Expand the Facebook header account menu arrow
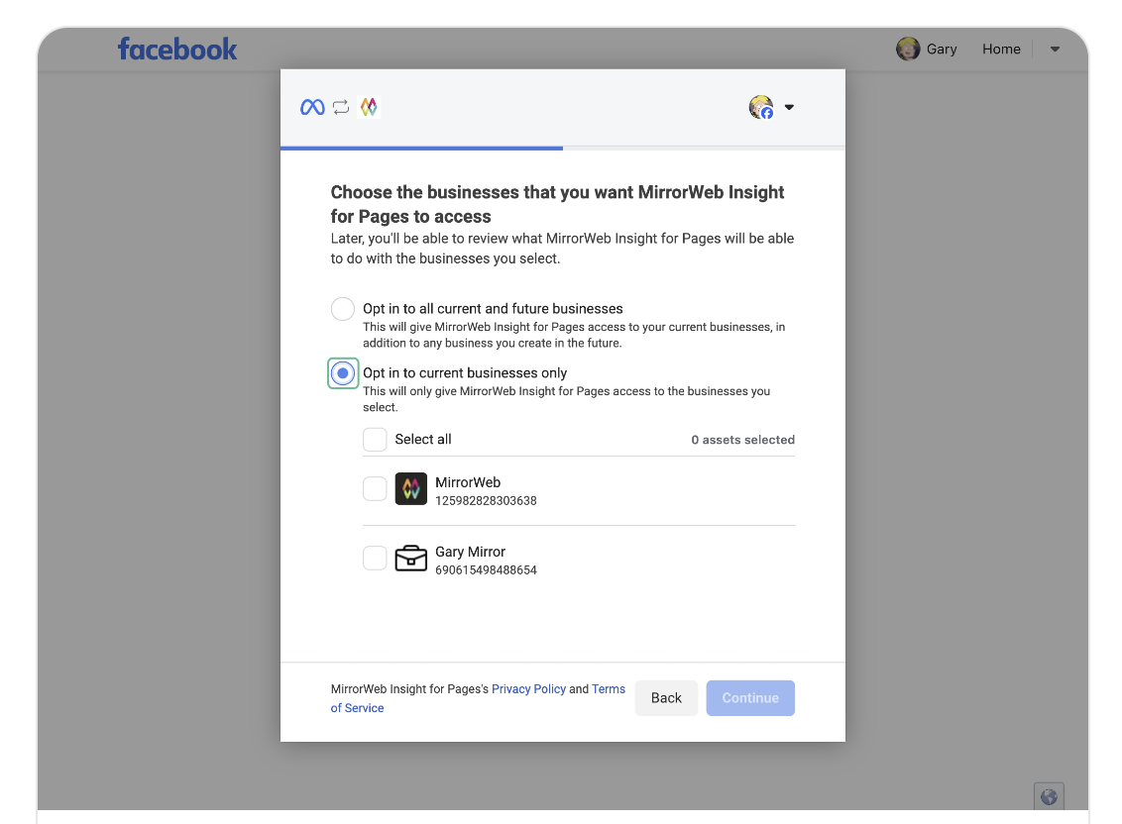The width and height of the screenshot is (1122, 824). click(1055, 50)
